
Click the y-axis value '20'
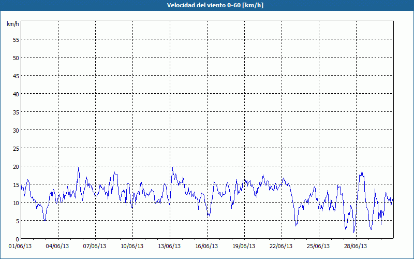16,166
